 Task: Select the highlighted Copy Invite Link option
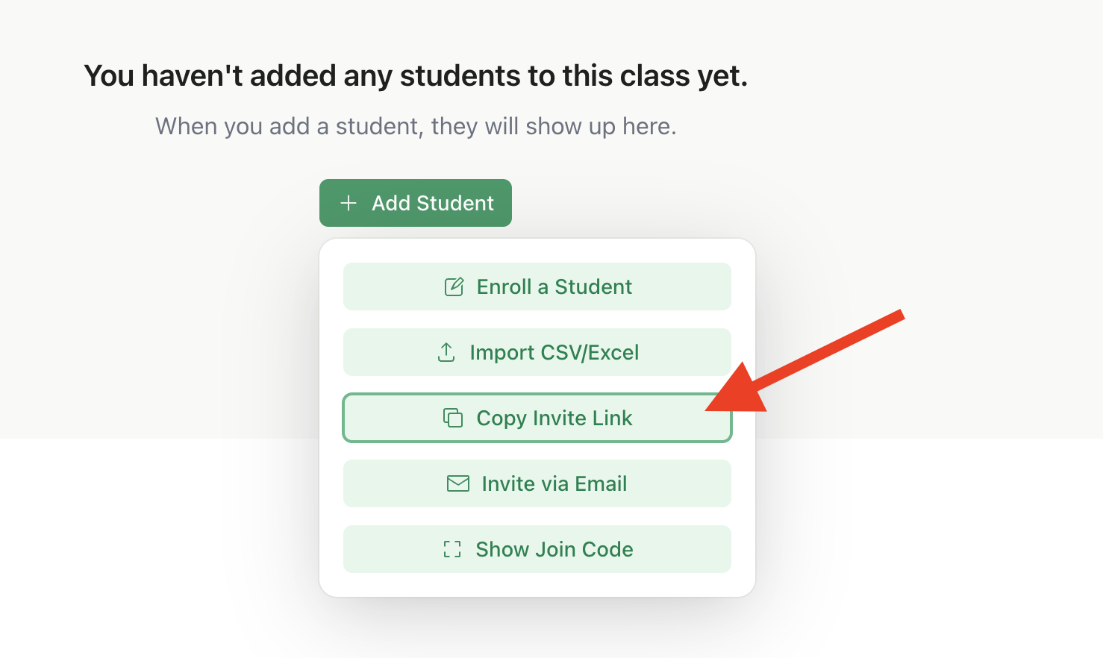coord(537,418)
